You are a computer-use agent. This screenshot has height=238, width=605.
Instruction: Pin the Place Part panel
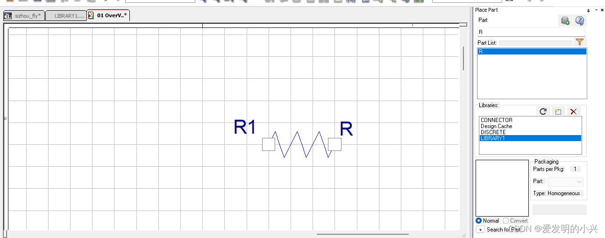589,10
